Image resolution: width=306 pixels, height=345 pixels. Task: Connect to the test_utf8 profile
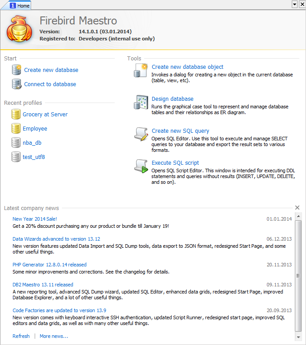34,157
